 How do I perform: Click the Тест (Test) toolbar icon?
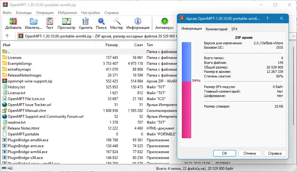[x=49, y=21]
